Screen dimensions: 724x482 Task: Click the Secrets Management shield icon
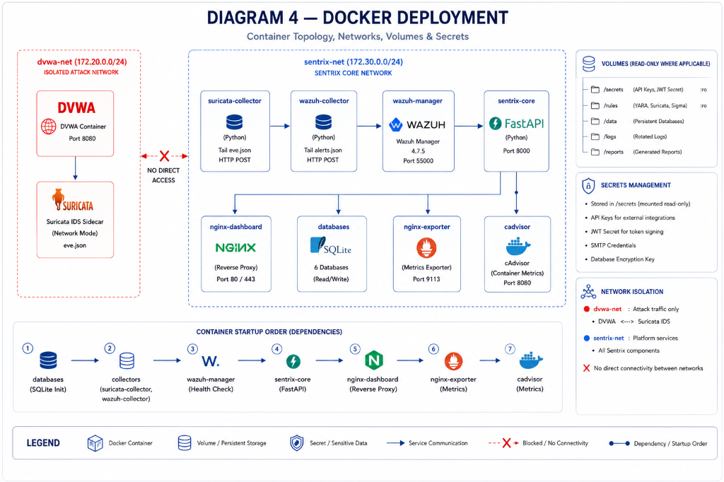tap(588, 186)
